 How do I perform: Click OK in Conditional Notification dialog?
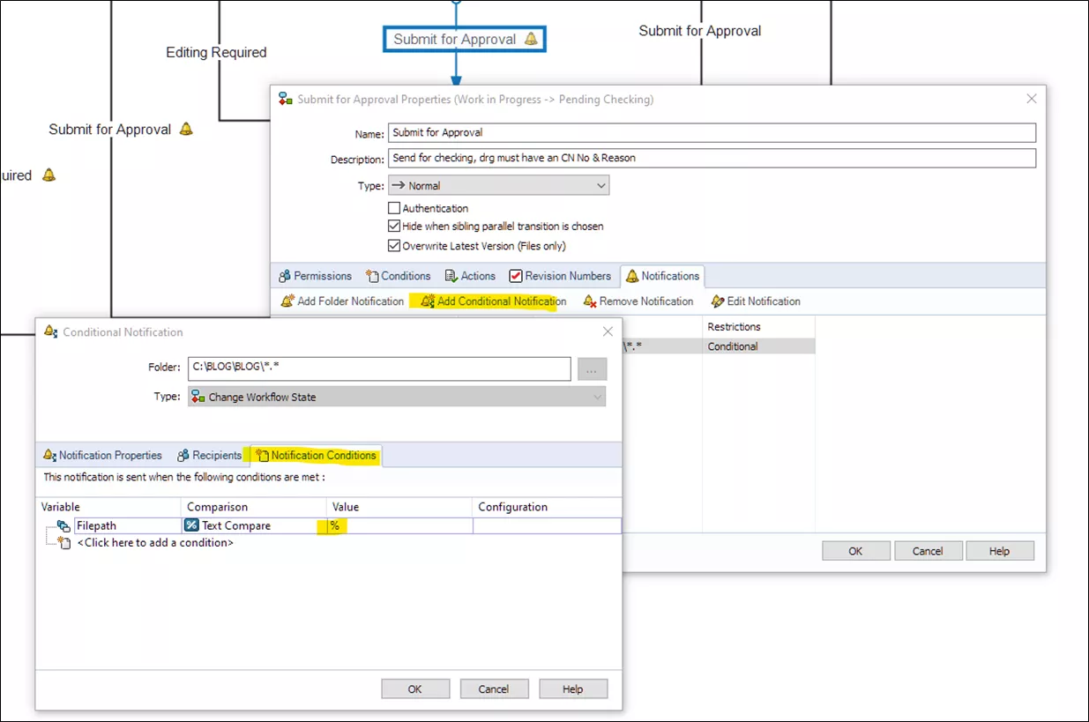coord(414,689)
